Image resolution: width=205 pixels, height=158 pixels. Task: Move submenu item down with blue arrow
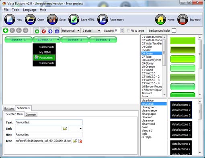[57, 31]
